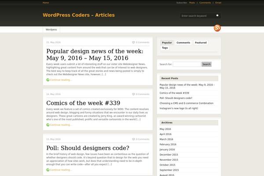The height and width of the screenshot is (176, 264).
Task: Switch to the Comments tab in sidebar
Action: click(x=183, y=43)
